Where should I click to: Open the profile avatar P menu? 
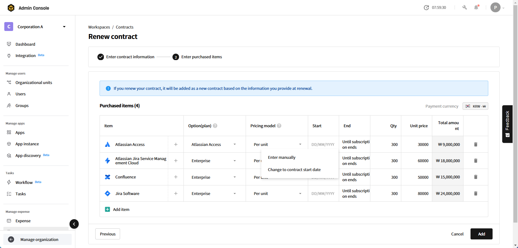tap(495, 7)
